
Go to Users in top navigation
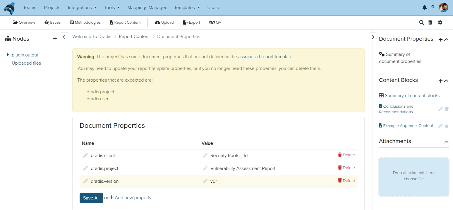(x=213, y=8)
